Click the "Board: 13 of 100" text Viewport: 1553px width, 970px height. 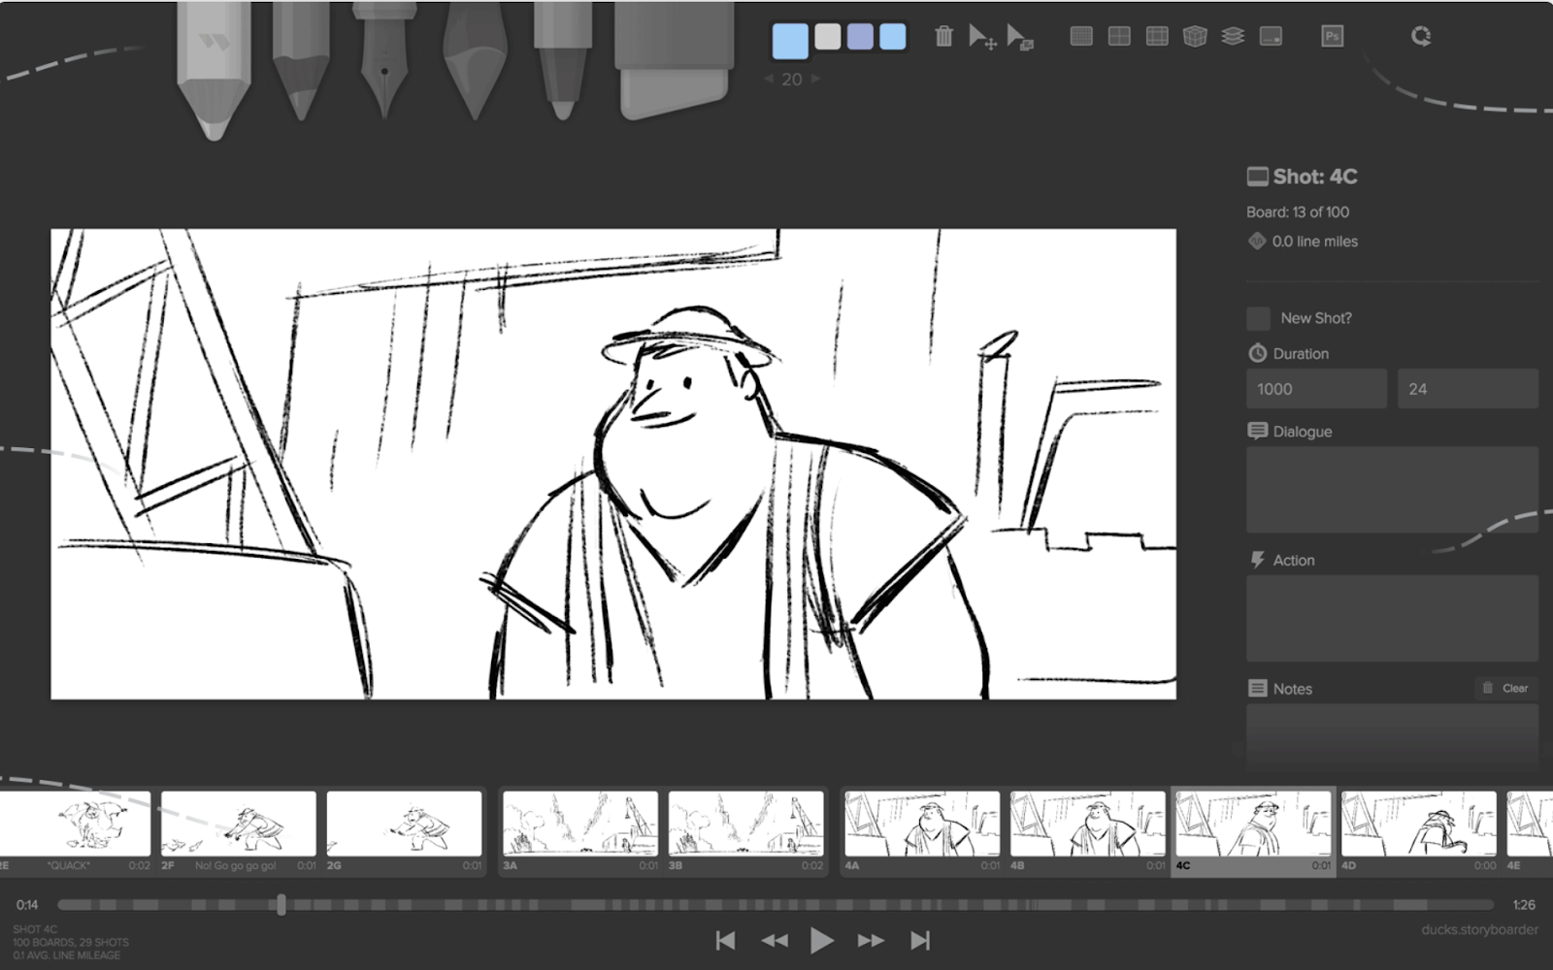[1298, 211]
